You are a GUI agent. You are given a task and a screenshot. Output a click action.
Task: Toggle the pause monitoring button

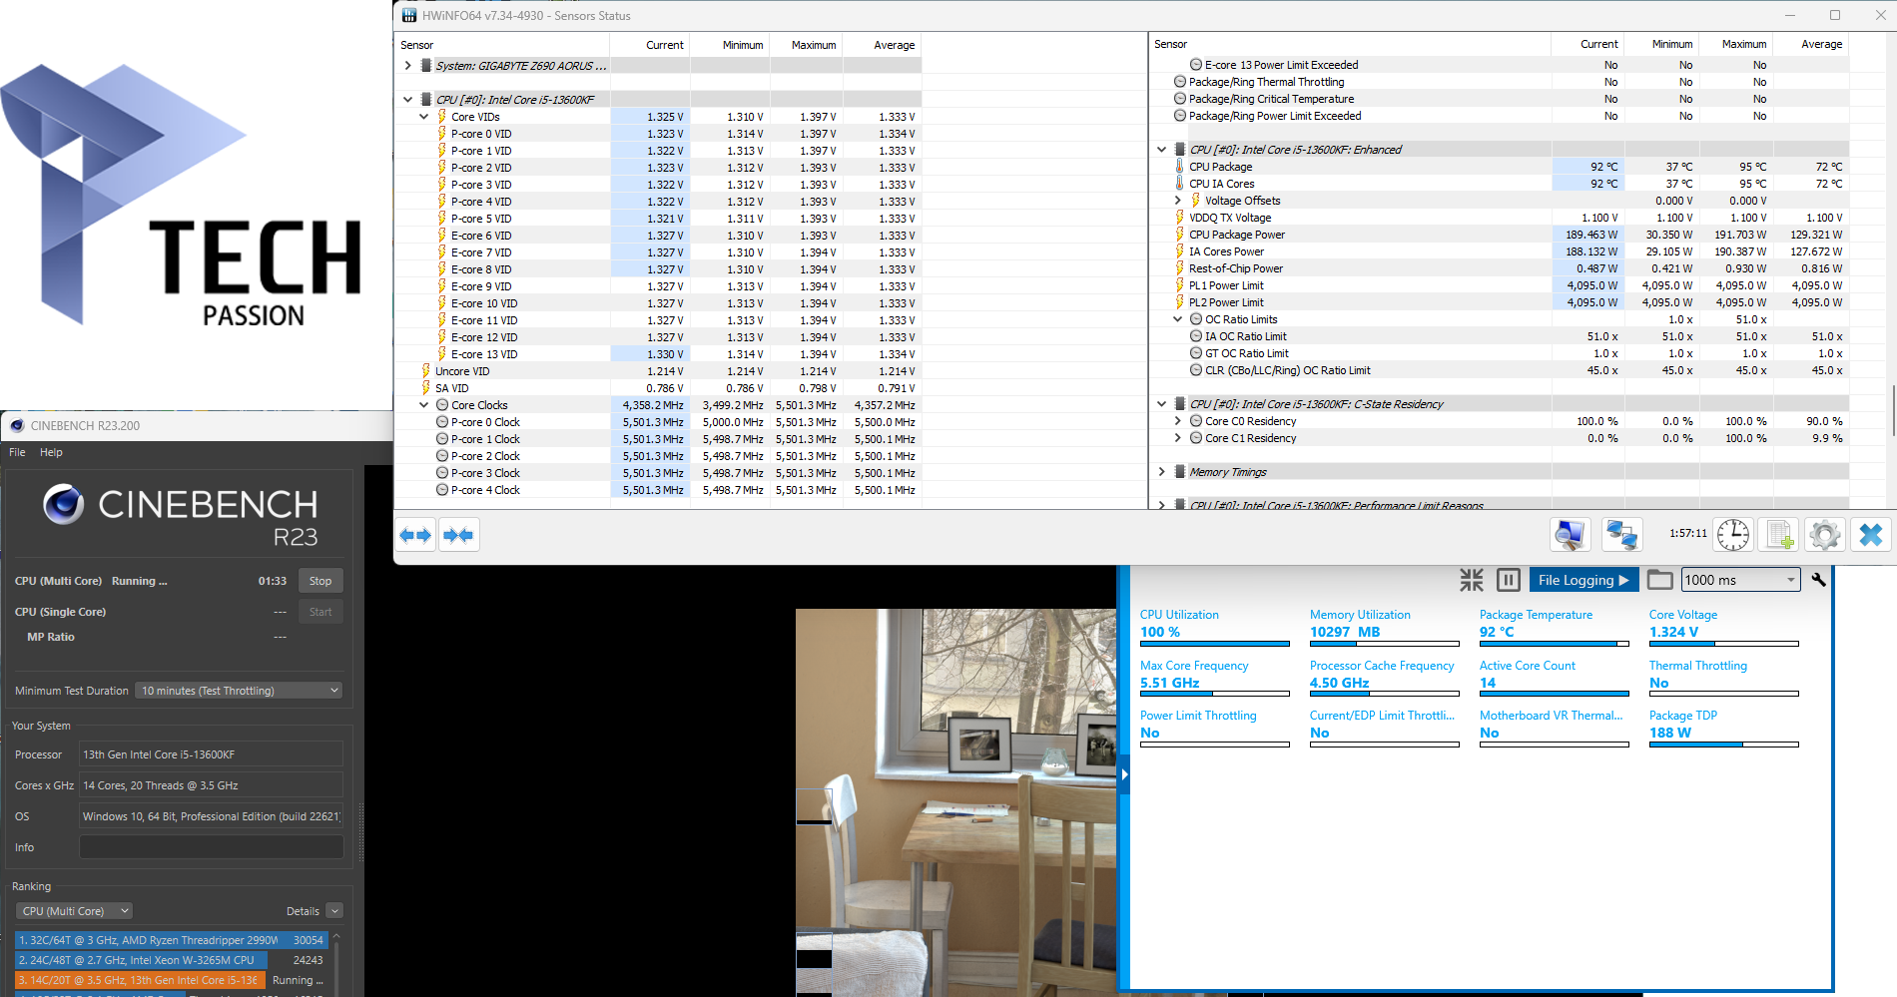[1509, 580]
